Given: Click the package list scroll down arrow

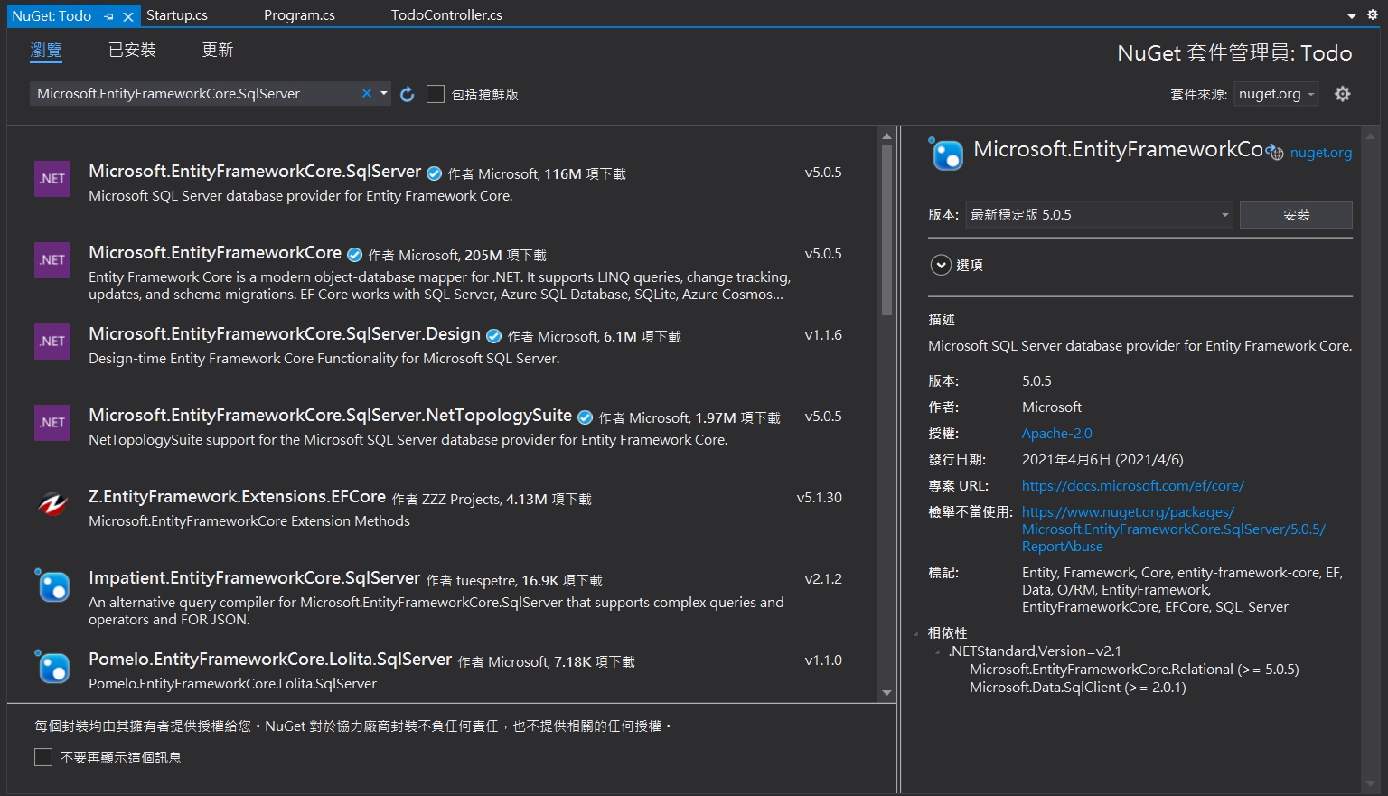Looking at the screenshot, I should (x=886, y=693).
